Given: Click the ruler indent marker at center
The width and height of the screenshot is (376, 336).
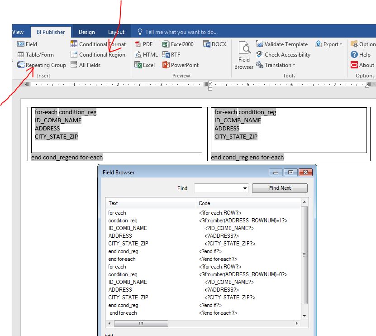Looking at the screenshot, I should point(210,85).
